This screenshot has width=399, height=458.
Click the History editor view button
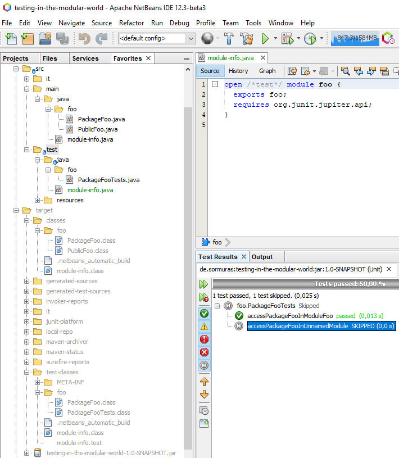tap(238, 71)
